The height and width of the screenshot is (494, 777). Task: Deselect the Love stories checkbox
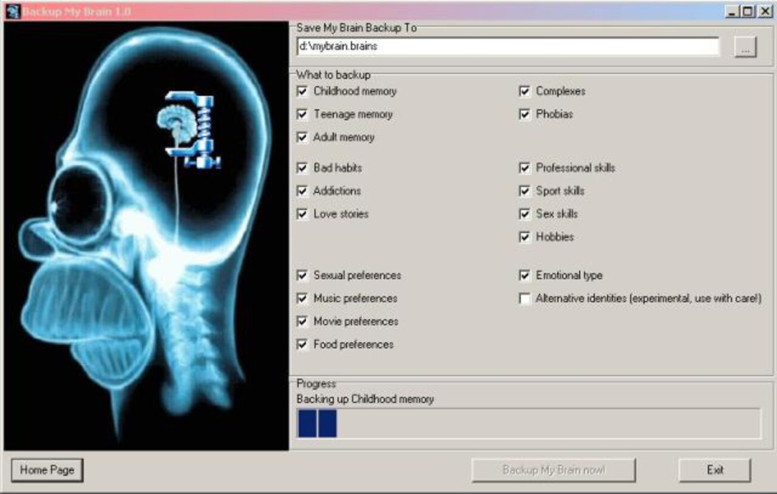(x=302, y=214)
